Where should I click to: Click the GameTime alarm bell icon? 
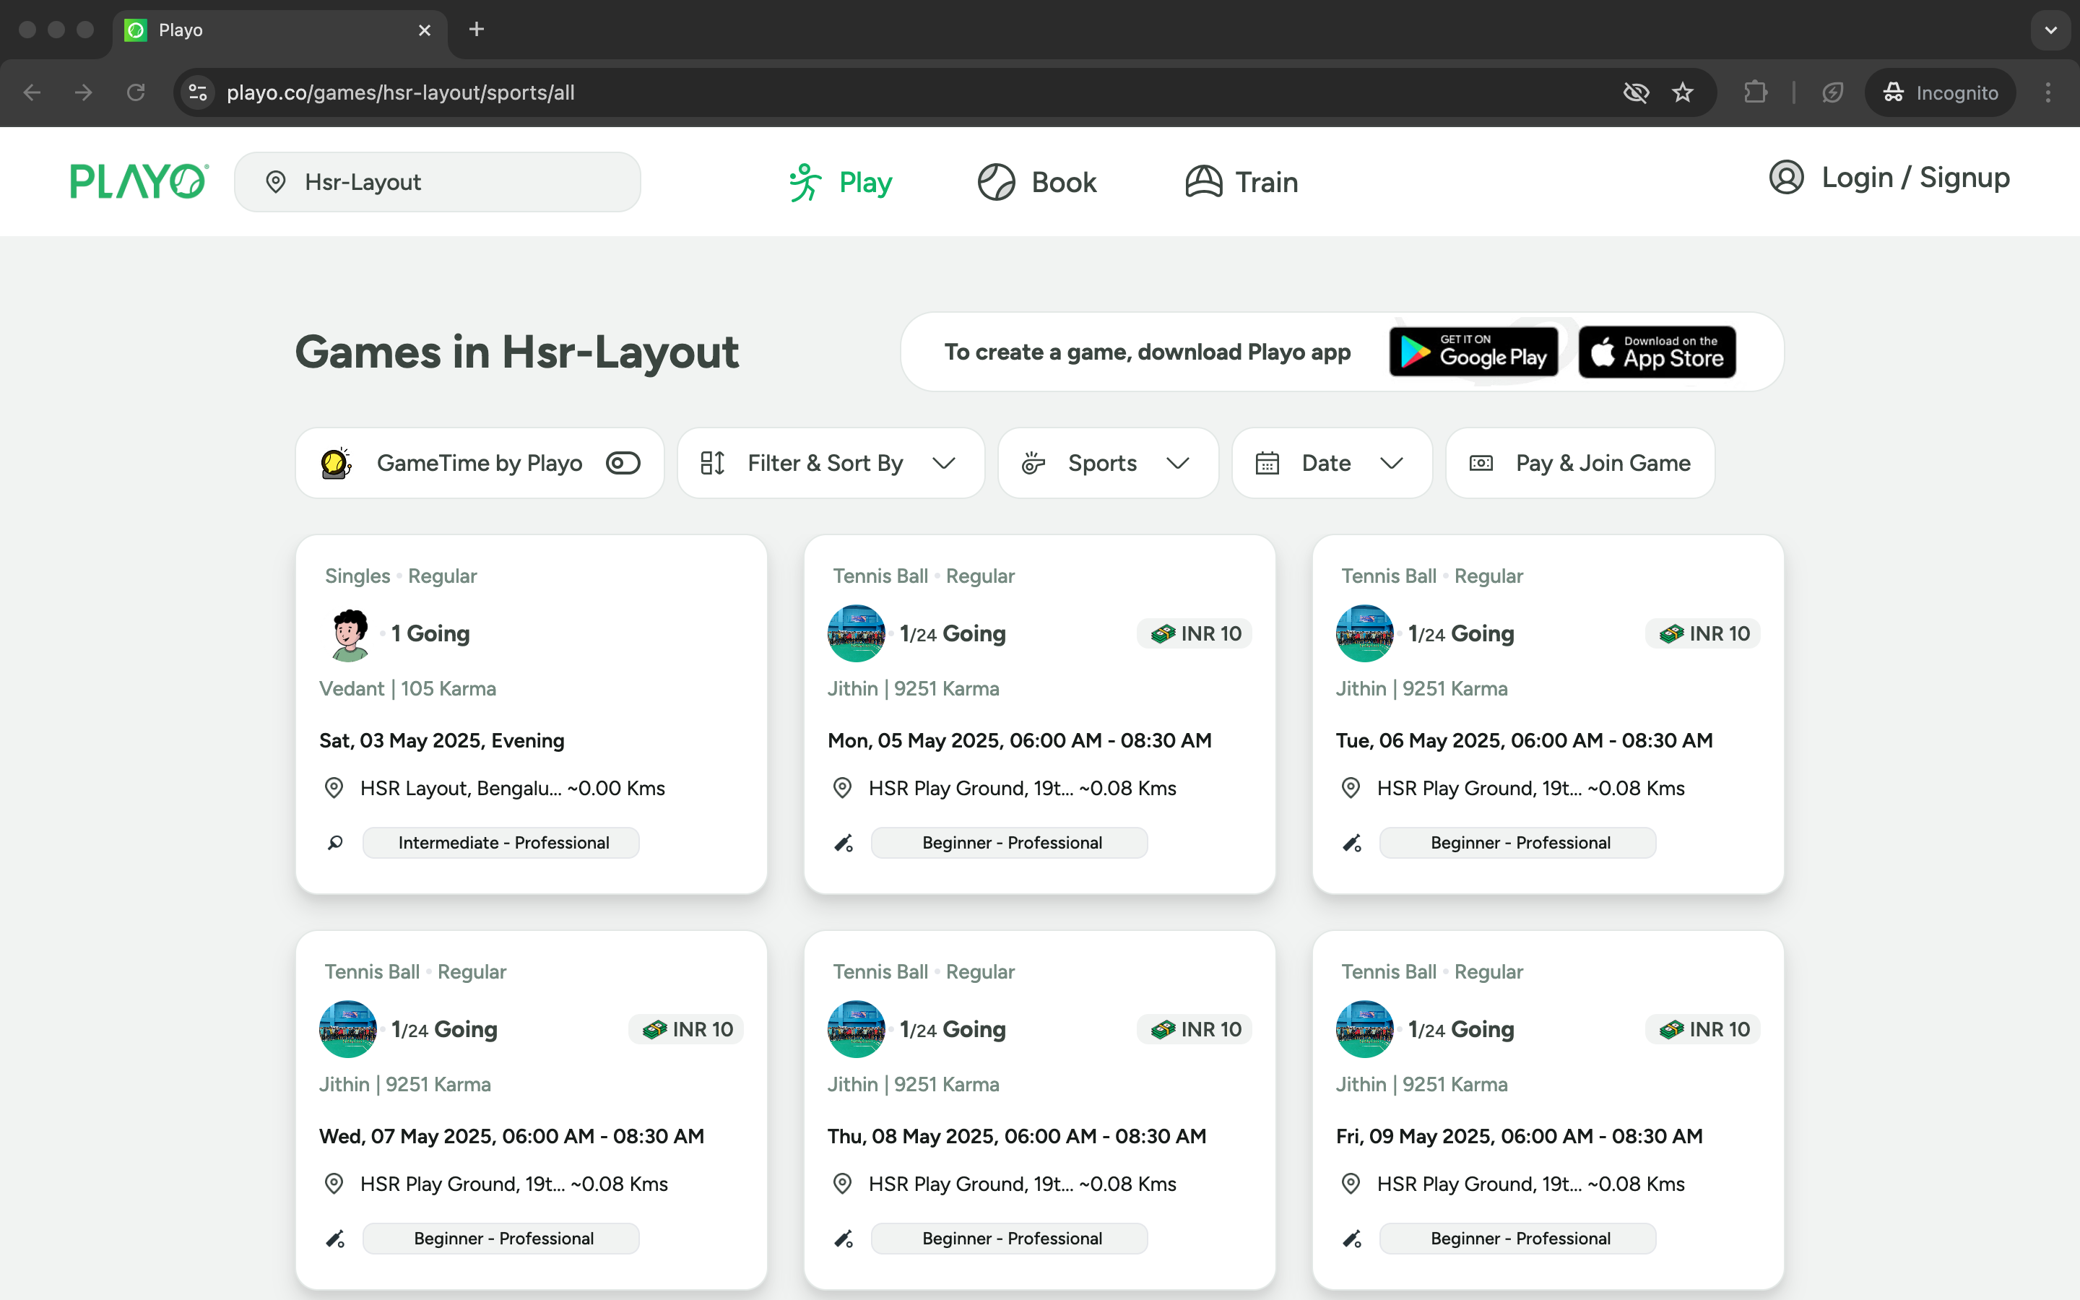pyautogui.click(x=336, y=462)
